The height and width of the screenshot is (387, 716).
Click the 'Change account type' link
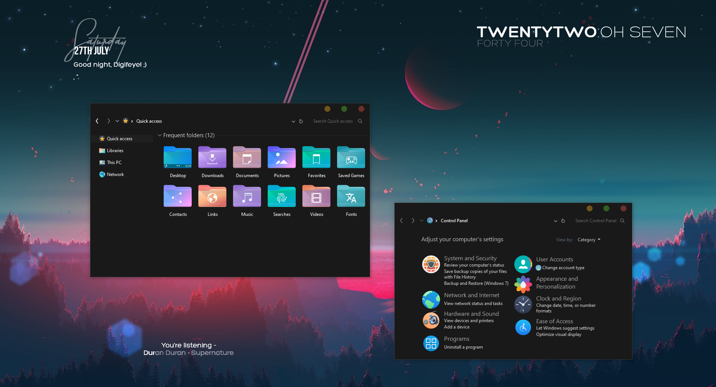[563, 267]
